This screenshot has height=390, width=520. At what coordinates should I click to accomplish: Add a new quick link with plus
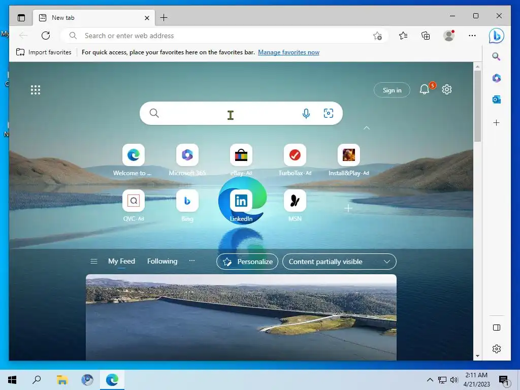point(348,208)
